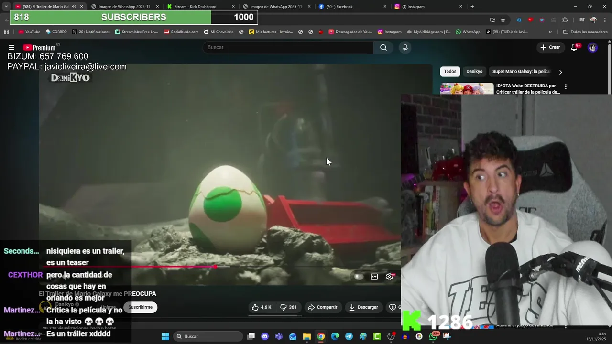Open the Streamlabs bookmark

pos(137,32)
